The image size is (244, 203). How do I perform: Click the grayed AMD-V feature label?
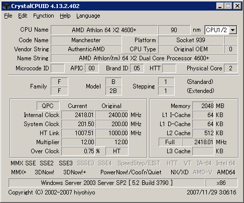[x=203, y=172]
